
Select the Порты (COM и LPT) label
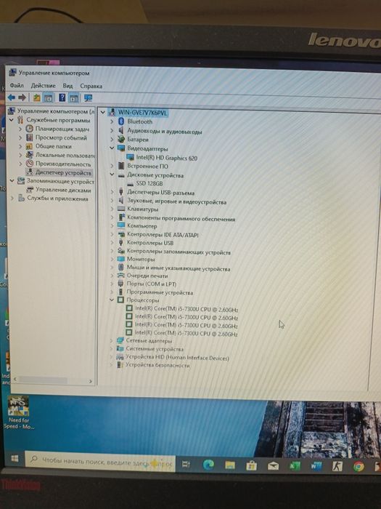pyautogui.click(x=151, y=284)
